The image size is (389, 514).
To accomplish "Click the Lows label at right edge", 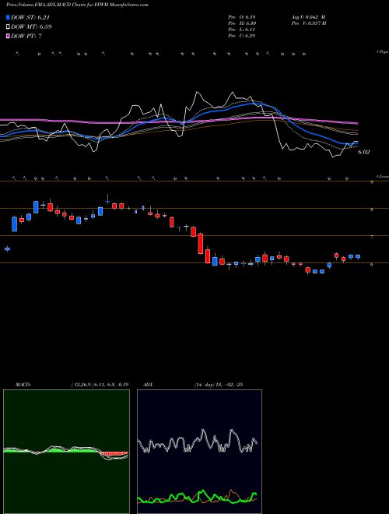I will point(383,176).
